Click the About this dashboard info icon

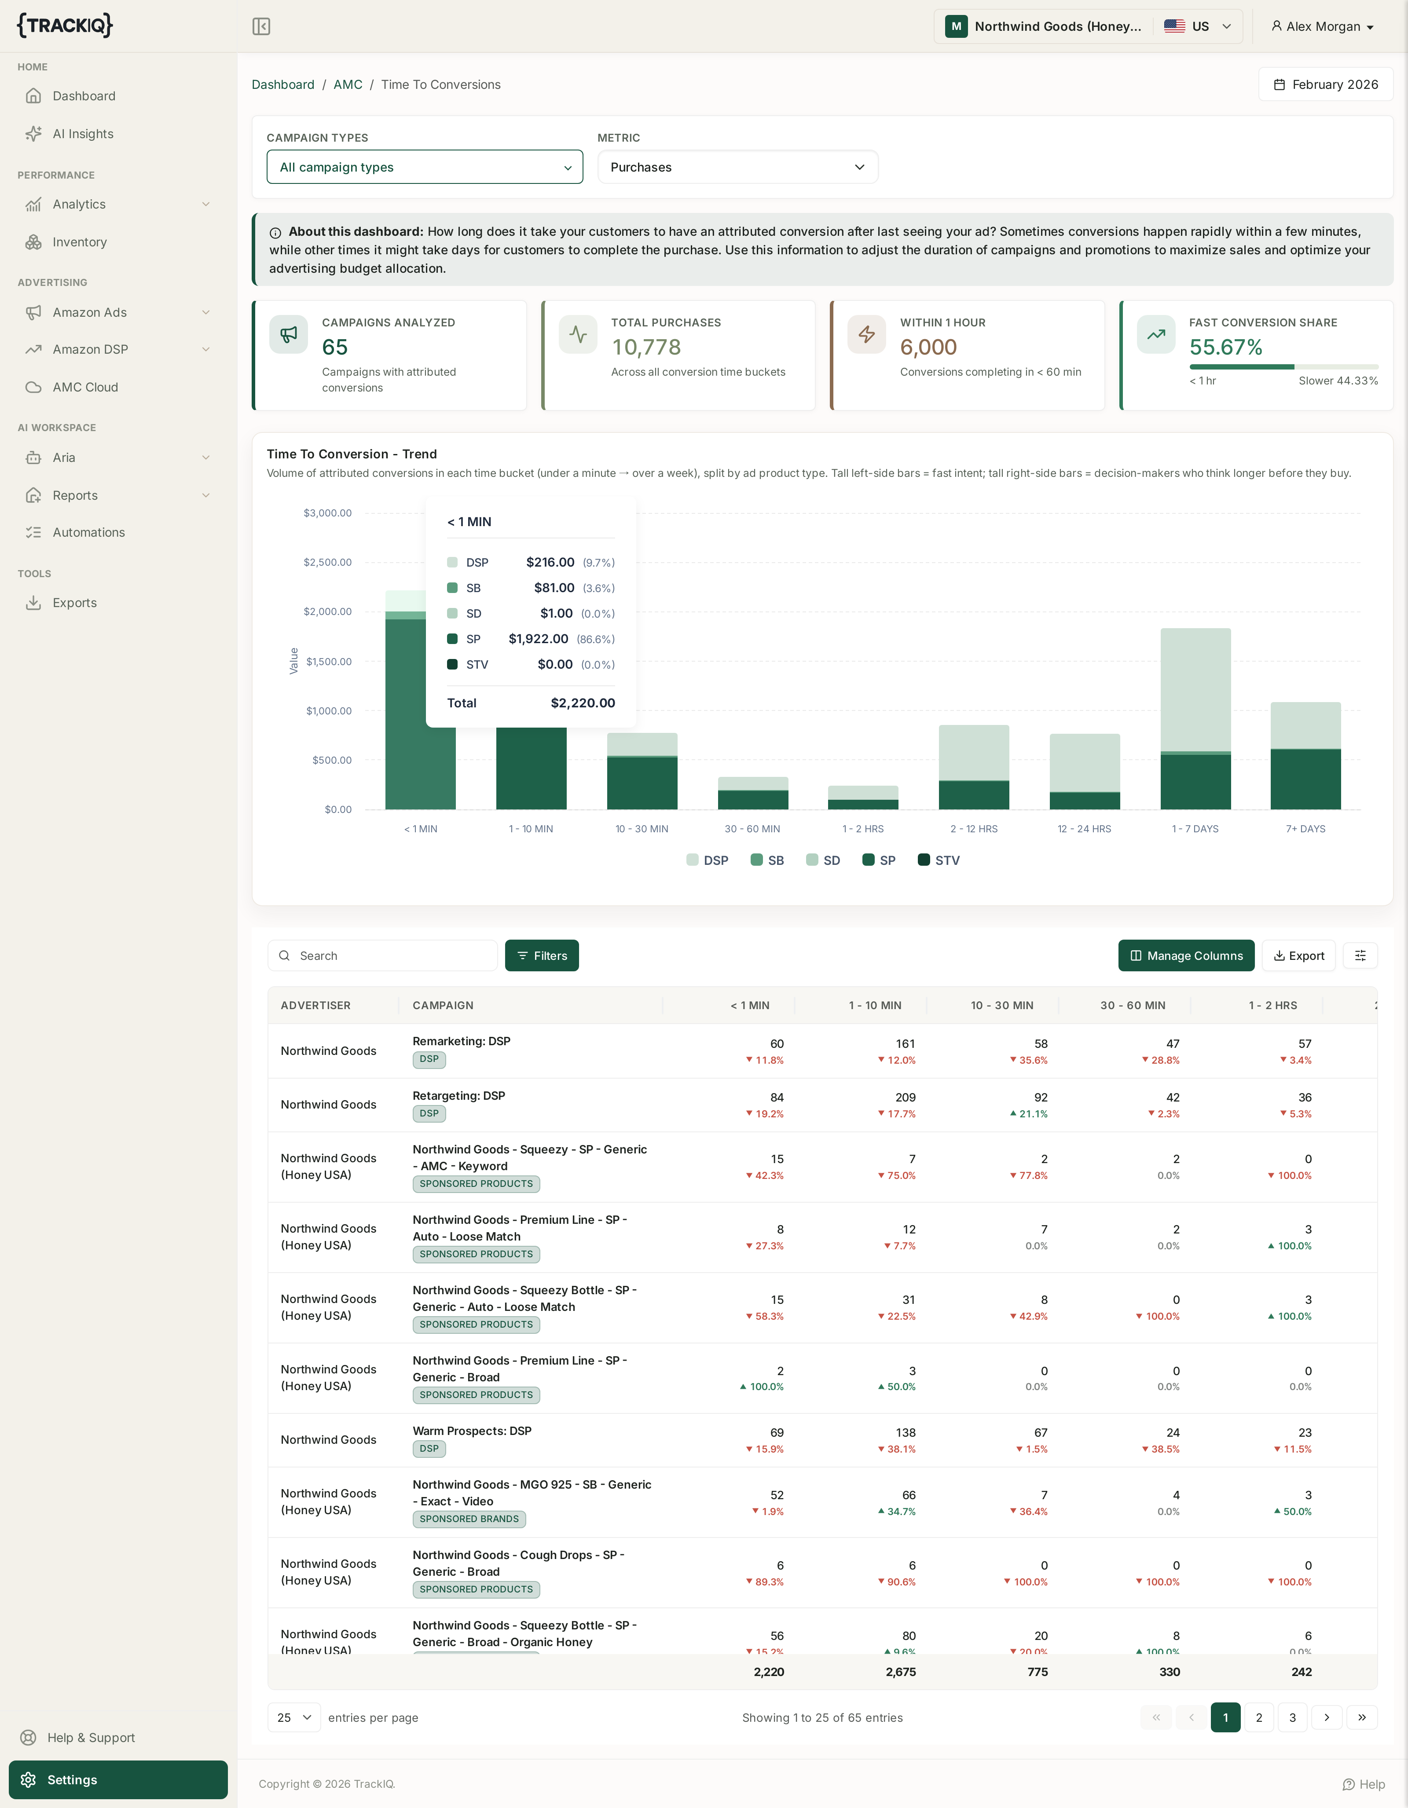point(275,233)
